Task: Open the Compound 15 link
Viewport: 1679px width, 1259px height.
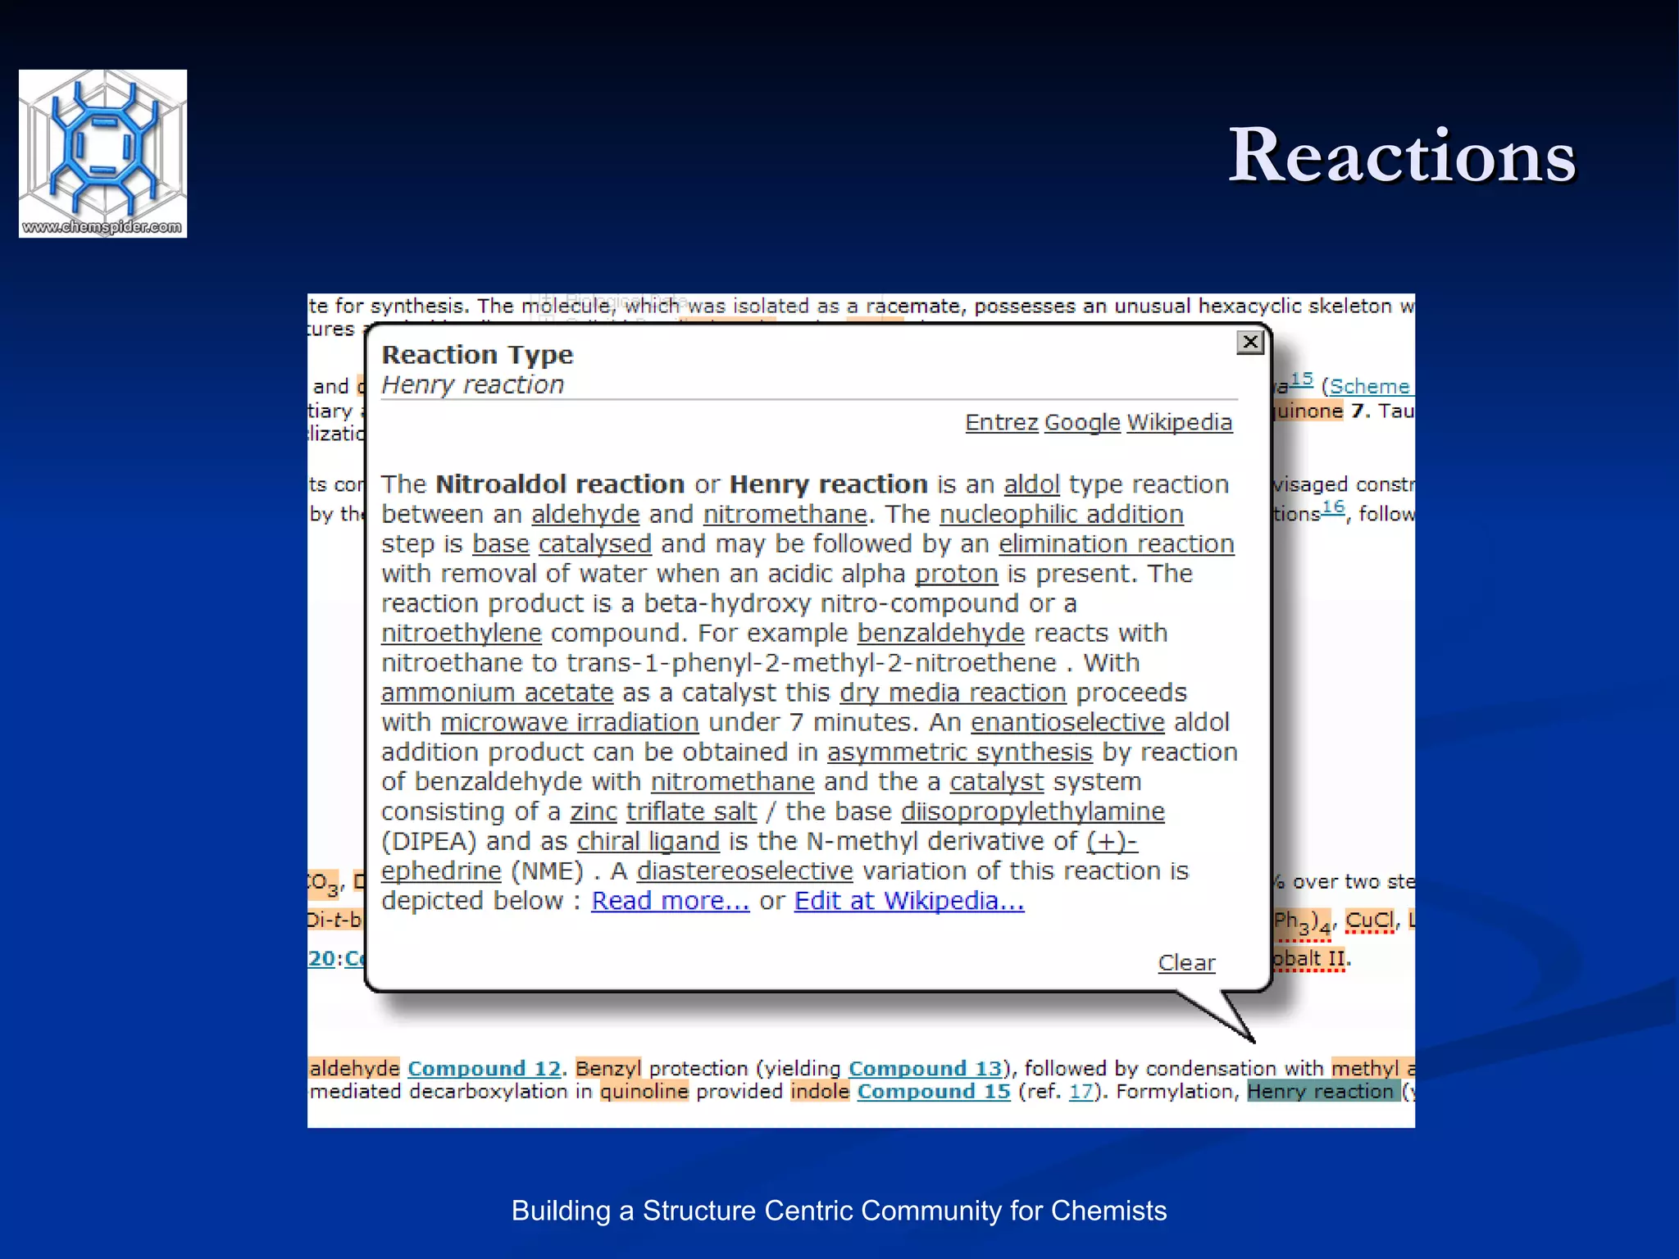Action: [934, 1092]
